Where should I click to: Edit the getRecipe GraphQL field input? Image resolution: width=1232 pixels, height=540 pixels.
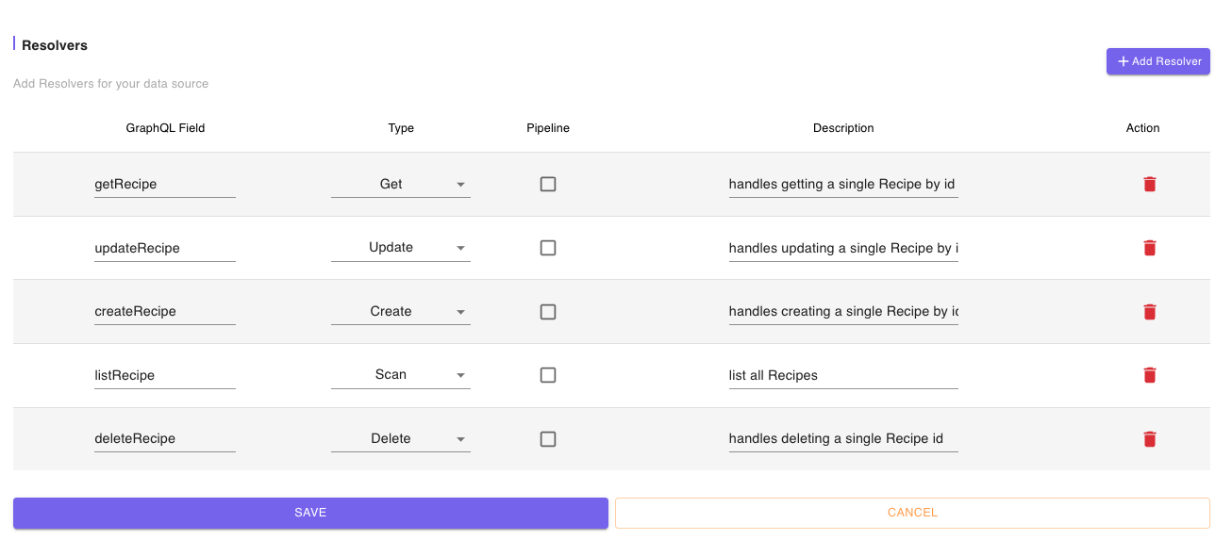(x=165, y=185)
